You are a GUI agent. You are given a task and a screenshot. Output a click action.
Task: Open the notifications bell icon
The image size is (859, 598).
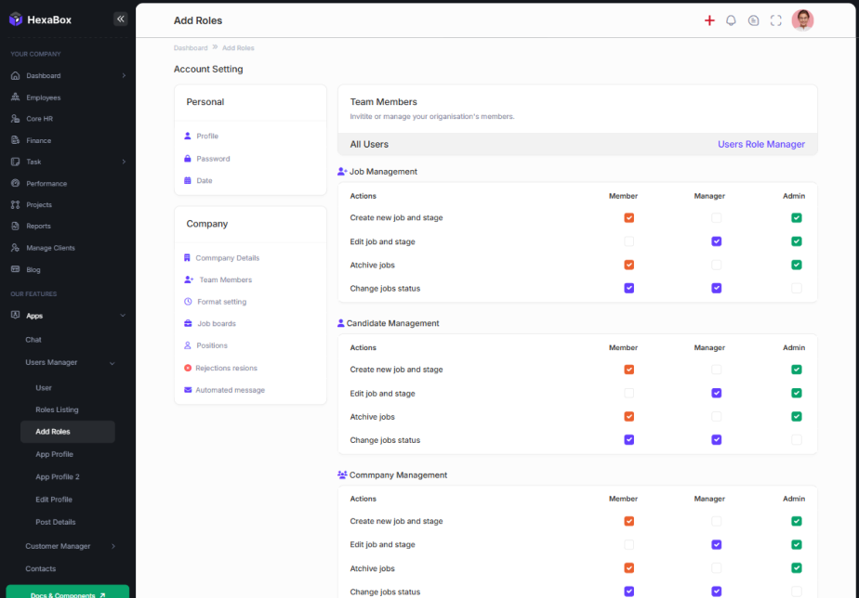[x=731, y=20]
